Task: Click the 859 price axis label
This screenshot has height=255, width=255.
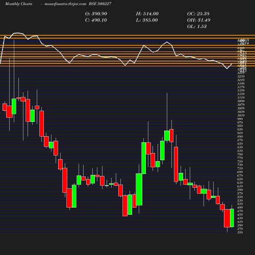Action: point(240,144)
